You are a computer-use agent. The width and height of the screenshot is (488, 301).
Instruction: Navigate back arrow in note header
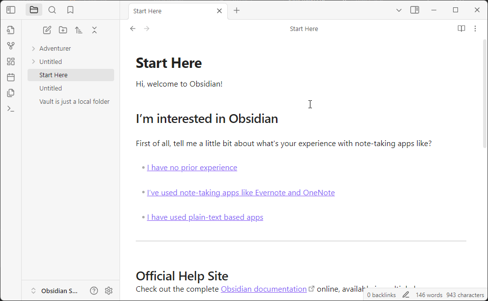(x=133, y=29)
